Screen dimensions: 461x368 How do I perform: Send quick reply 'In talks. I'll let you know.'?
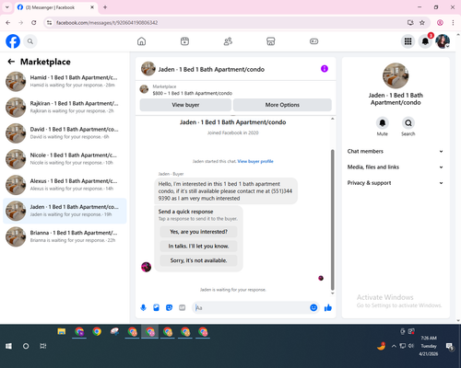point(198,247)
